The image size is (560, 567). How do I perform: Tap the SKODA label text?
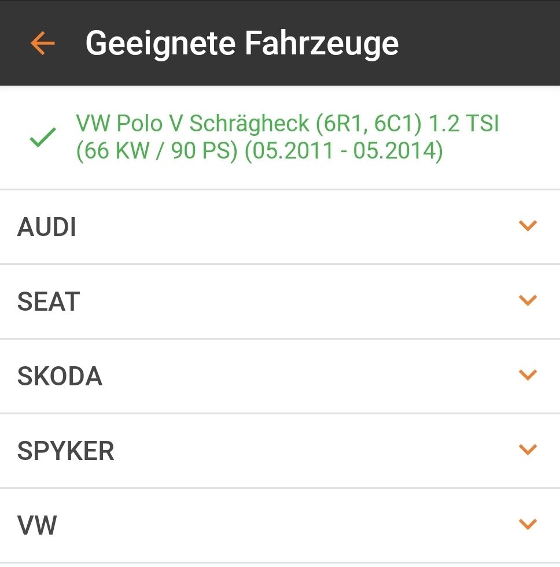pos(60,376)
